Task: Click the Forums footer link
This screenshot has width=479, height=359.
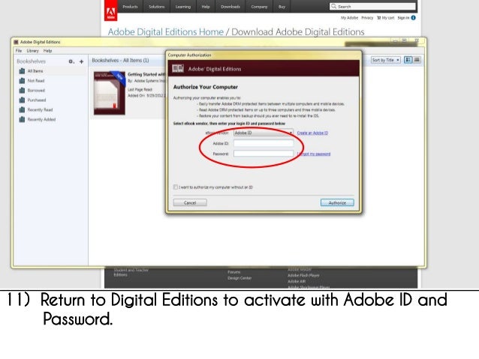Action: click(x=234, y=272)
